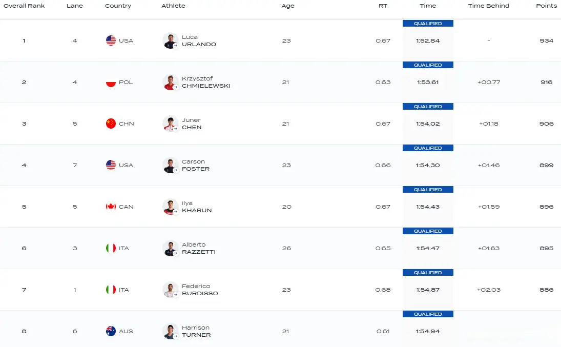
Task: Click the China flag icon
Action: tap(111, 124)
